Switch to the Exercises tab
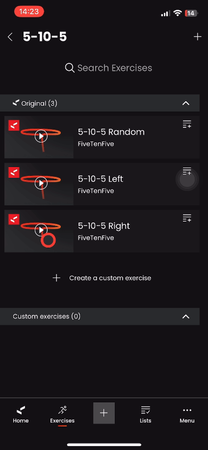Screen dimensions: 208x450 [62, 415]
